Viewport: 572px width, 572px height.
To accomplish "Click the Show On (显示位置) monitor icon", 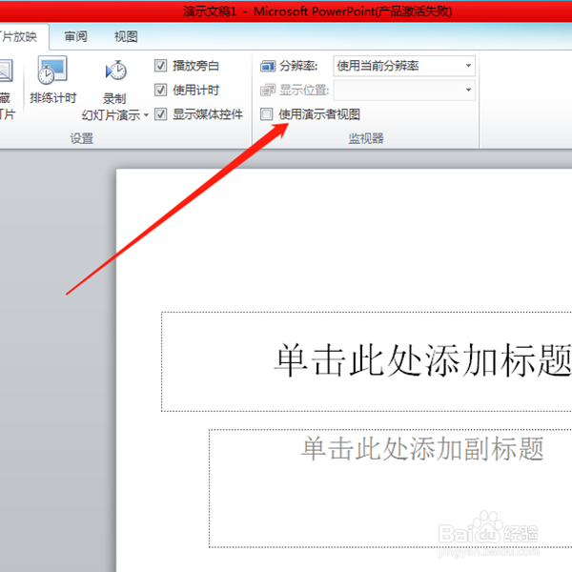I will (x=268, y=91).
